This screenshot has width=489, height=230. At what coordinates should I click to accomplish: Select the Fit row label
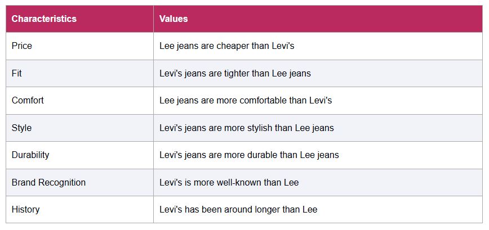point(16,73)
